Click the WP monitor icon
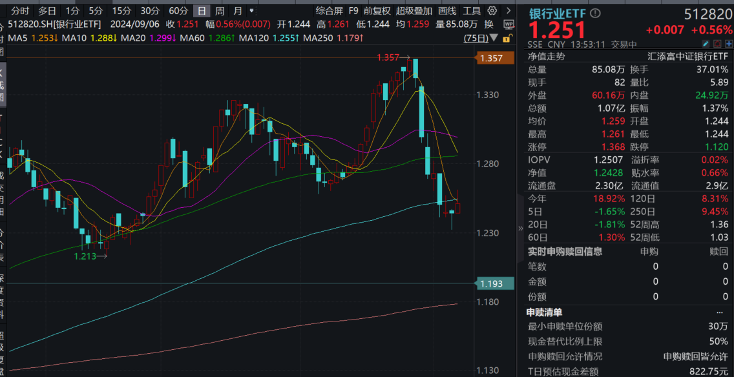Viewport: 734px width, 377px height. tap(508, 25)
